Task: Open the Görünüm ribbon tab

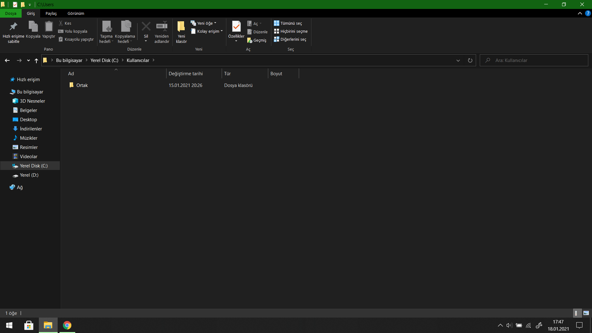Action: click(76, 14)
